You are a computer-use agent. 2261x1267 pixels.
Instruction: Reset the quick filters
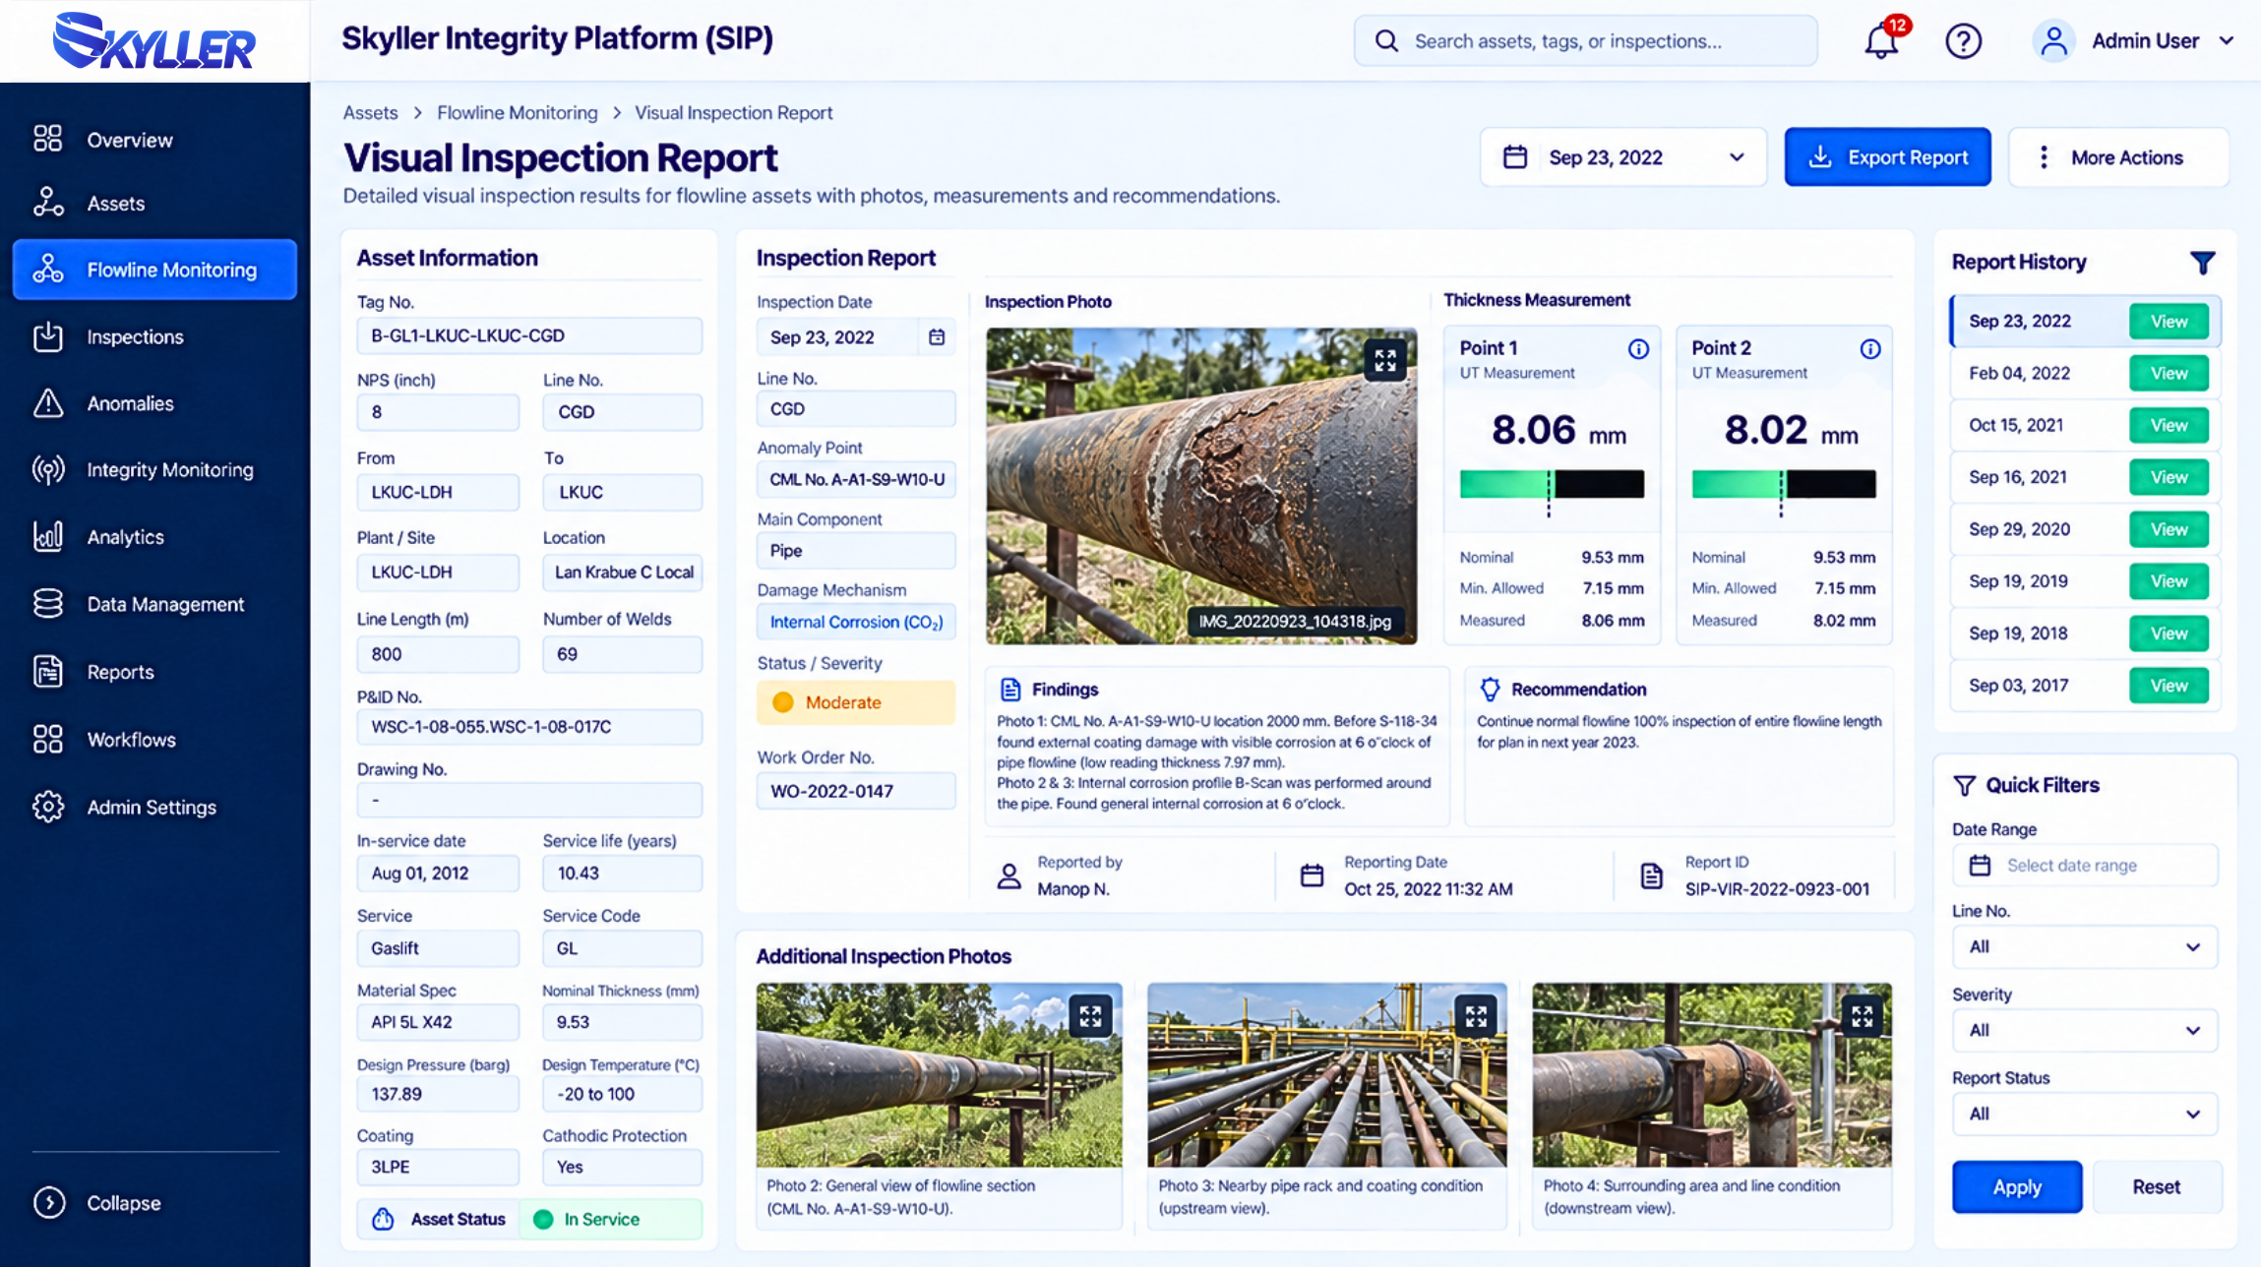(x=2157, y=1187)
